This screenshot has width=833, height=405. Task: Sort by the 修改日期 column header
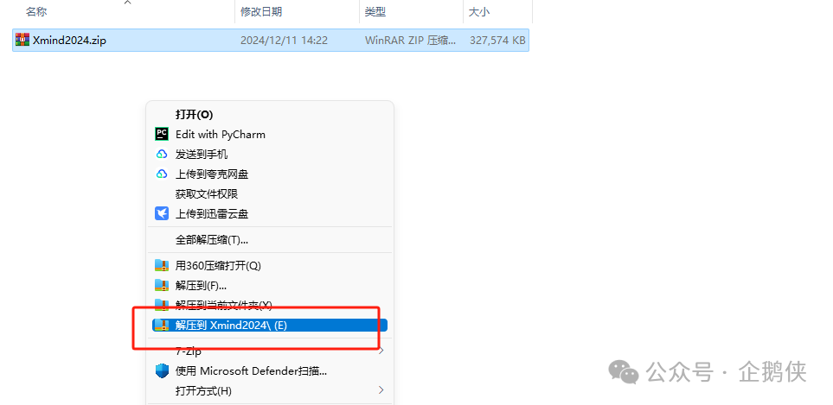260,12
